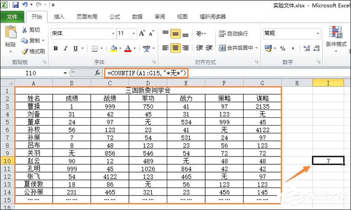This screenshot has height=210, width=351.
Task: Open the 剪贴板 clipboard dialog launcher
Action: [x=44, y=62]
